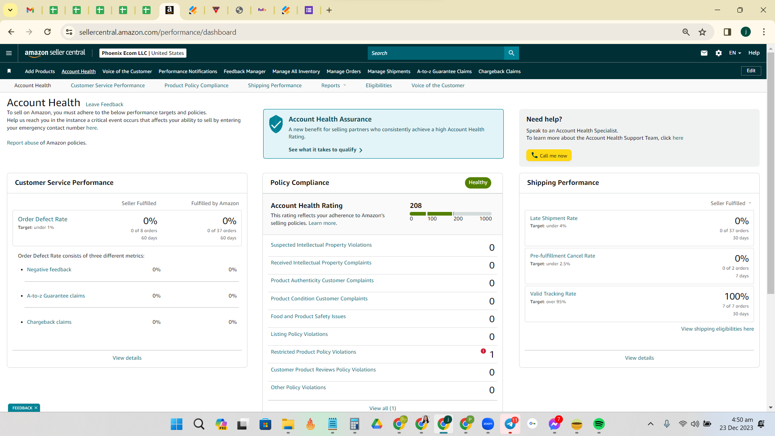Click the Account Health Rating progress bar
The height and width of the screenshot is (436, 775).
pos(451,214)
